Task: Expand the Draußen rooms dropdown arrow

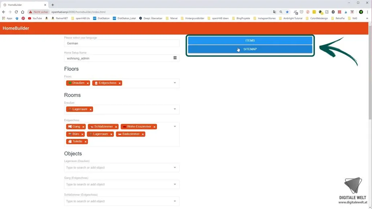Action: coord(175,109)
